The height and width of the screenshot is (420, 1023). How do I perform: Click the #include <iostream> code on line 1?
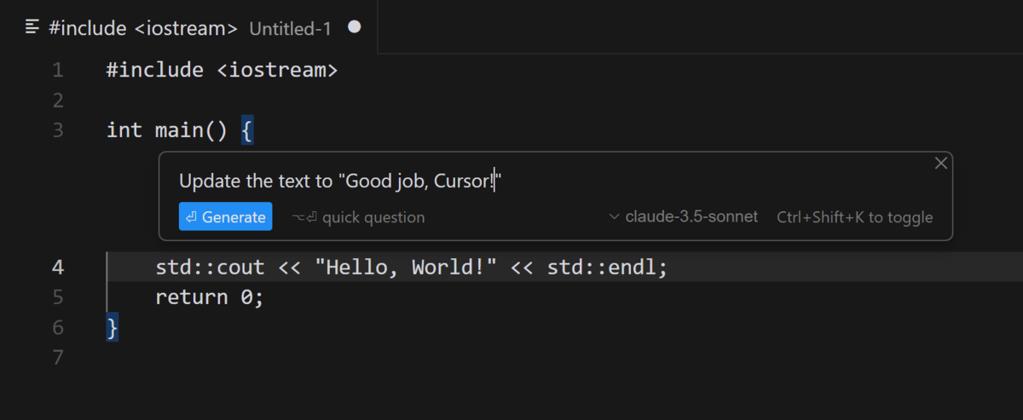pyautogui.click(x=222, y=70)
